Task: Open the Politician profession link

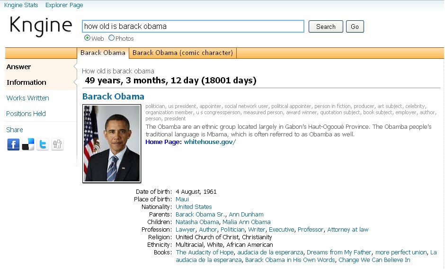Action: coord(232,230)
